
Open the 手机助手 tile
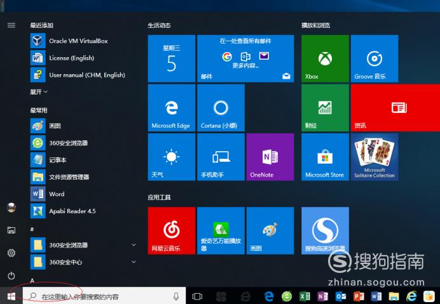point(221,157)
